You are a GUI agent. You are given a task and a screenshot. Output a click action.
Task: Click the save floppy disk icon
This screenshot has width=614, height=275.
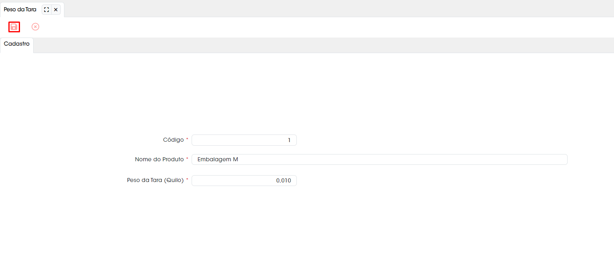click(14, 27)
